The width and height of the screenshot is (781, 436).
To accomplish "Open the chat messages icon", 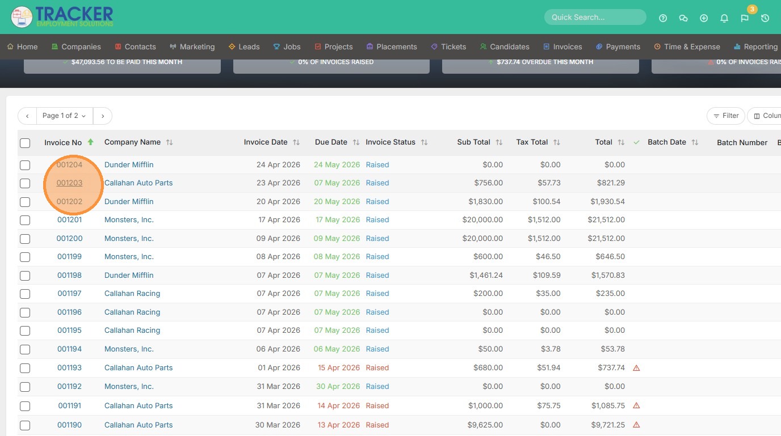I will point(683,18).
